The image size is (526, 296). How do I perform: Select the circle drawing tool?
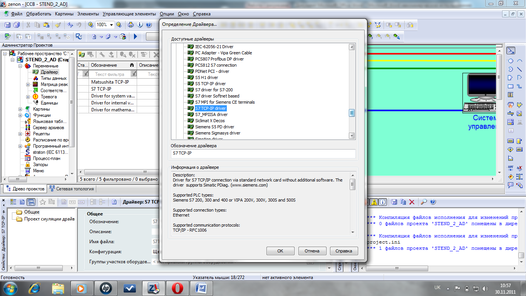[511, 61]
